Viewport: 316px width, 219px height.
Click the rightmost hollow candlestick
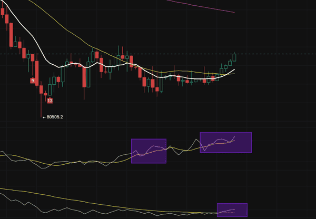234,56
